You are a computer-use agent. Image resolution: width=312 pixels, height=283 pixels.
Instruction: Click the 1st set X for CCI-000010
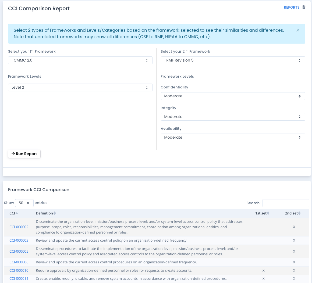point(263,270)
